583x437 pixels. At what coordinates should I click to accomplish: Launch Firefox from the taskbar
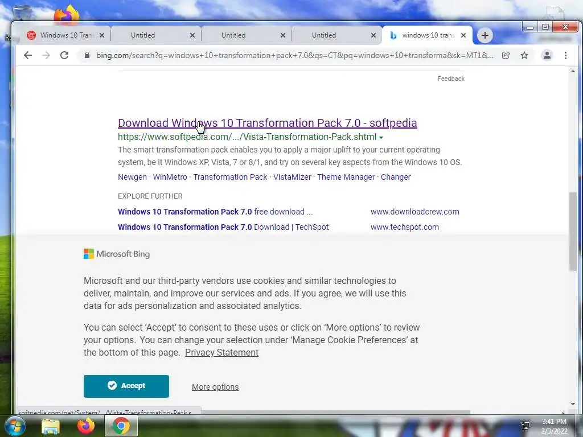click(86, 426)
